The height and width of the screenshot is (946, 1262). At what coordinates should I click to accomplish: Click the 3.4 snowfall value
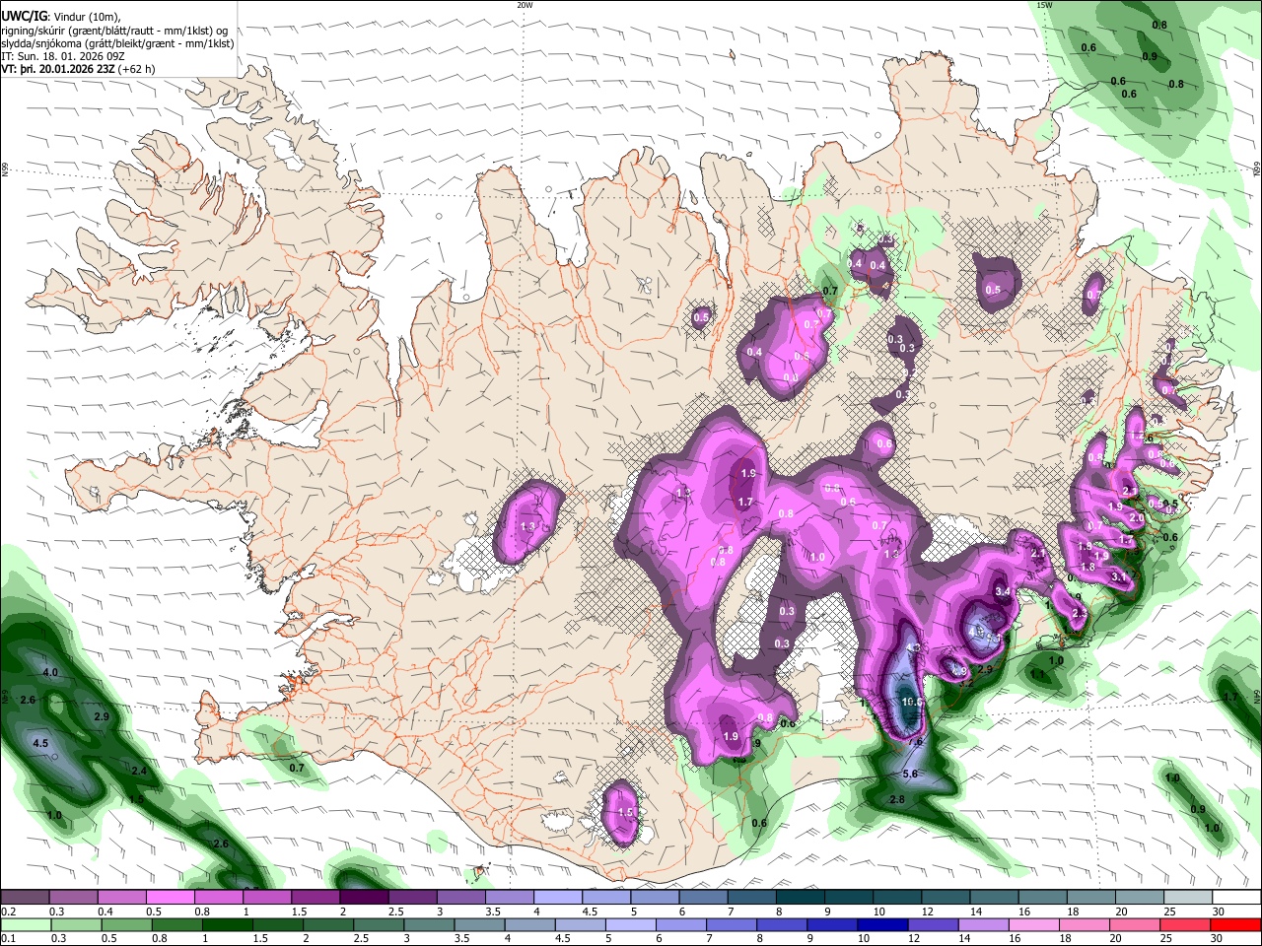1004,591
